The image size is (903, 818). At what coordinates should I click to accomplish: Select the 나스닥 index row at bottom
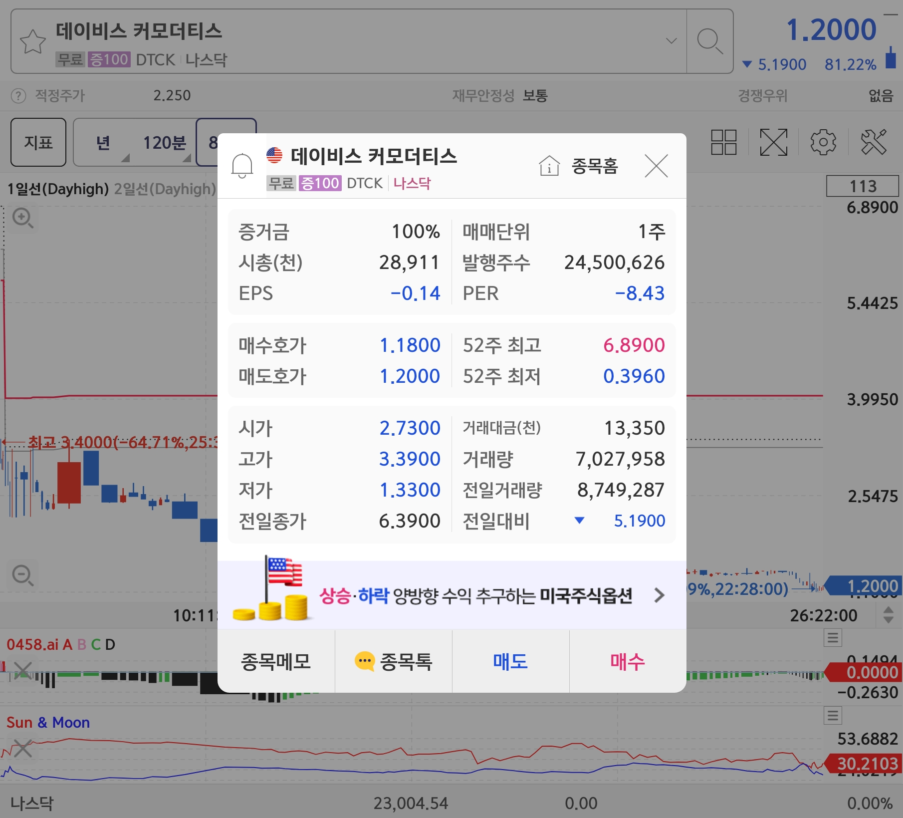click(451, 803)
